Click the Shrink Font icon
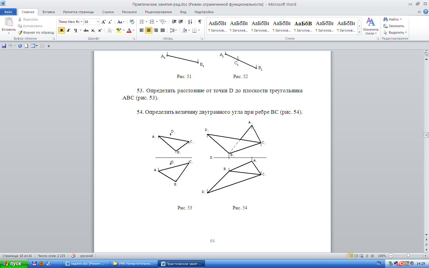Viewport: 429px width, 268px height. (110, 22)
